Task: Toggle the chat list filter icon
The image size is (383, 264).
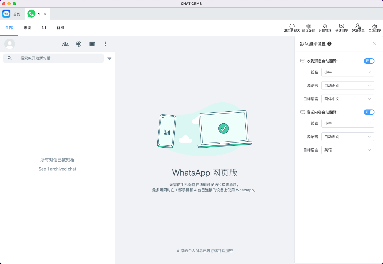Action: [x=109, y=58]
